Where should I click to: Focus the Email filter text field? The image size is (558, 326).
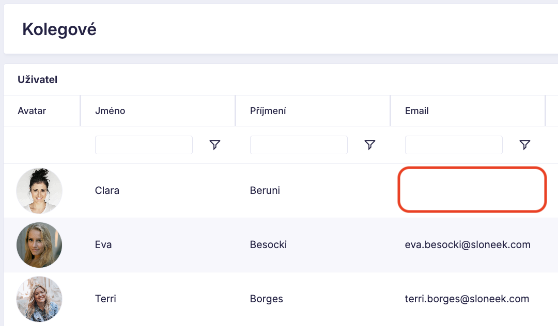click(x=454, y=145)
